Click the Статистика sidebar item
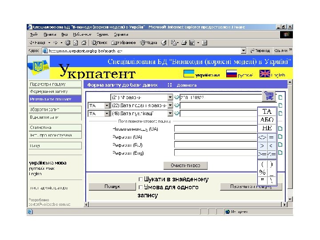This screenshot has width=320, height=240. click(55, 128)
